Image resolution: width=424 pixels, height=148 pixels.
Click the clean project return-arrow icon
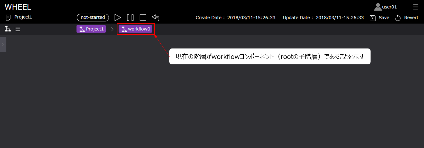coord(156,17)
